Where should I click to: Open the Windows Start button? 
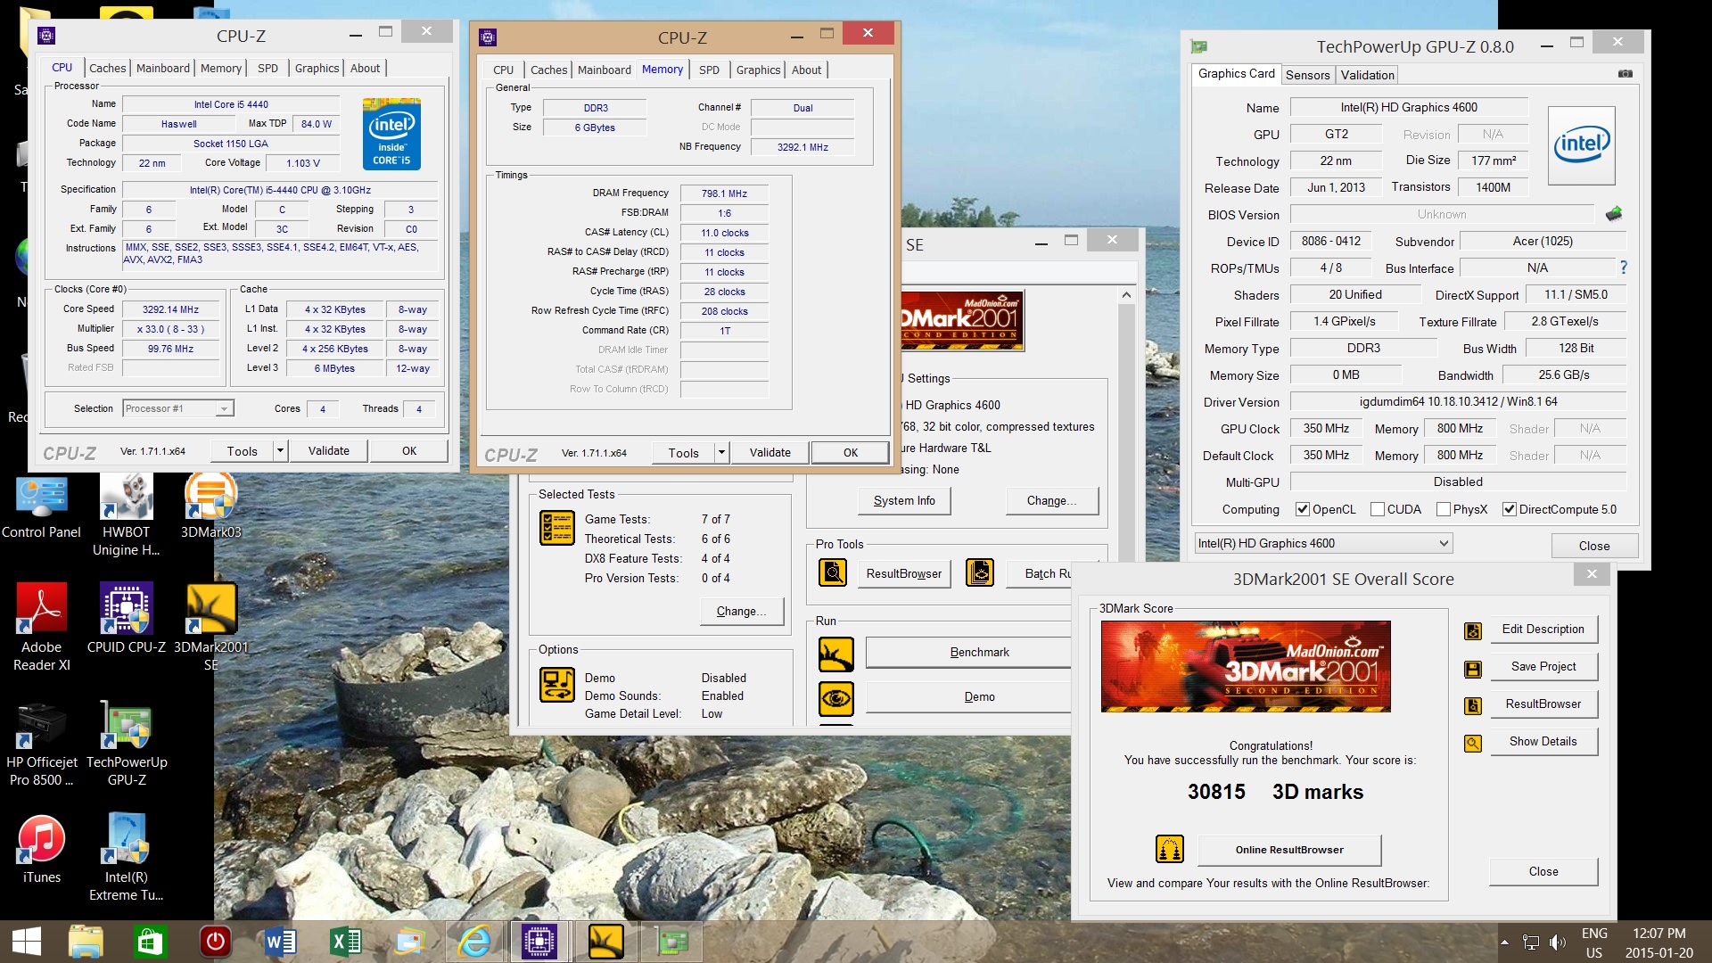point(27,942)
